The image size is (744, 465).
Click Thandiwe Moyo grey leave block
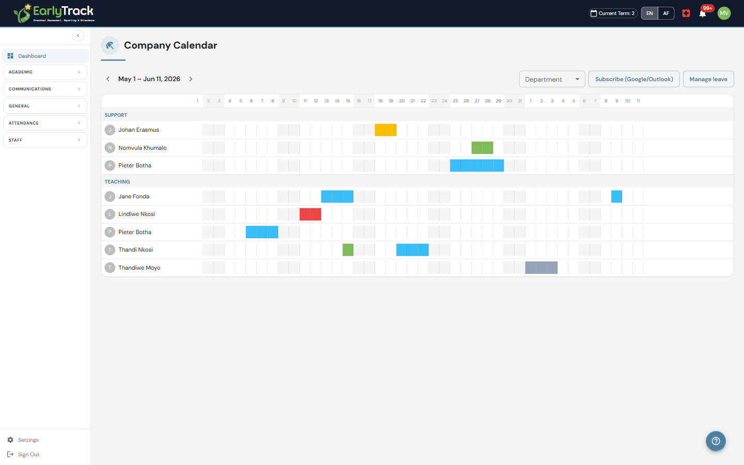coord(541,268)
